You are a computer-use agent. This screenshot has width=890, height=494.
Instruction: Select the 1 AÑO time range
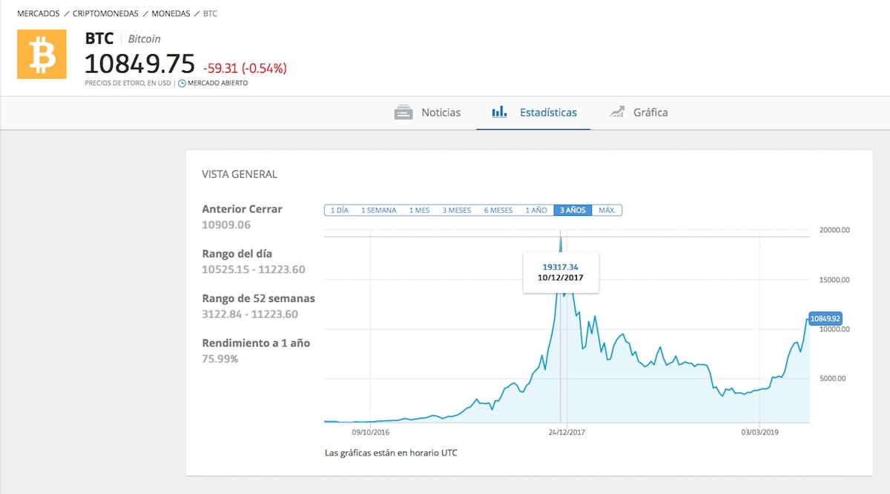[536, 210]
